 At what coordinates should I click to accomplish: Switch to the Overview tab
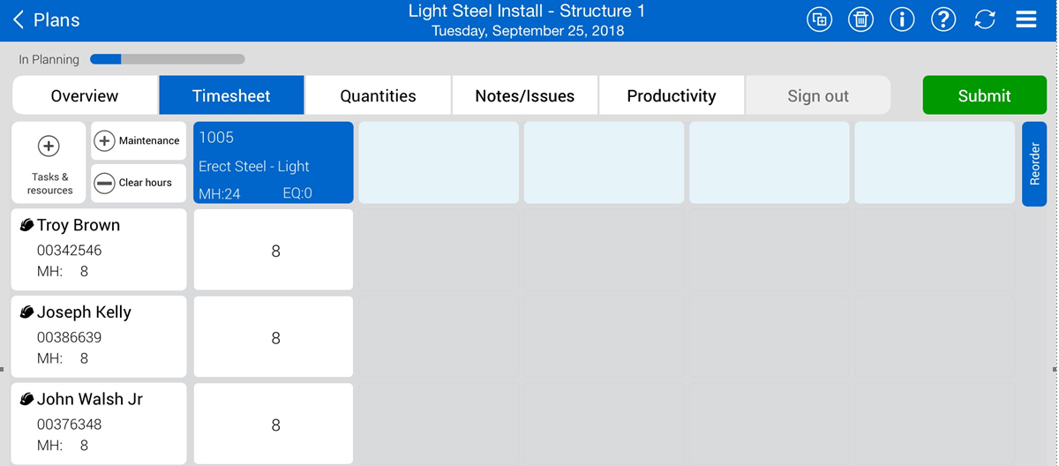(85, 95)
